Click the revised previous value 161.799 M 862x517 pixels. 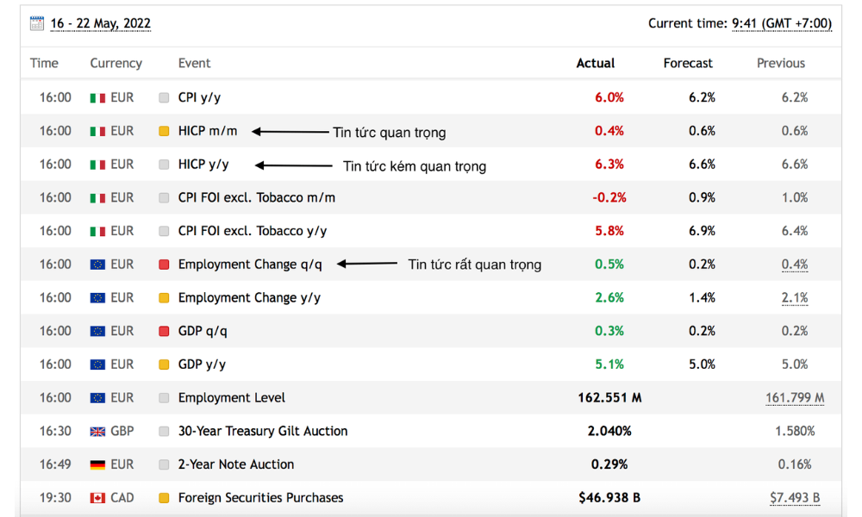tap(795, 398)
